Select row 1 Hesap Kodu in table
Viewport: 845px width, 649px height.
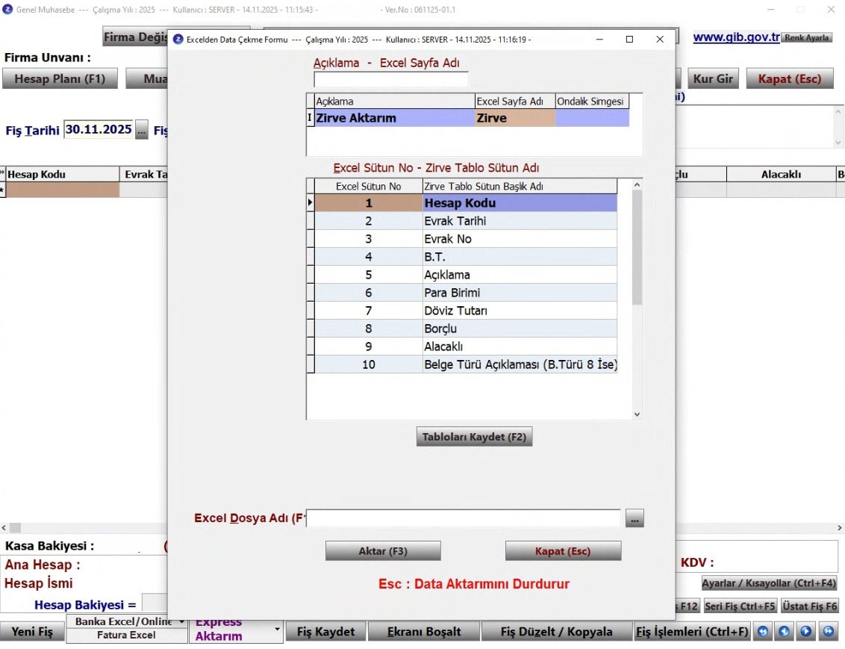[520, 203]
